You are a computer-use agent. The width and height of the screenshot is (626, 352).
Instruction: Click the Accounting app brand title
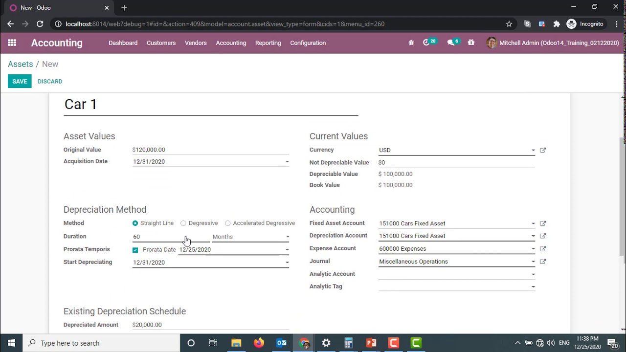click(x=57, y=43)
